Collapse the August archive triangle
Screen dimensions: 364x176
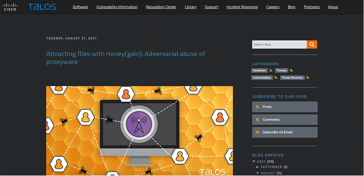(x=258, y=173)
